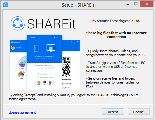This screenshot has height=120, width=155.
Task: Minimize the Setup - SHAREit window
Action: (x=128, y=5)
